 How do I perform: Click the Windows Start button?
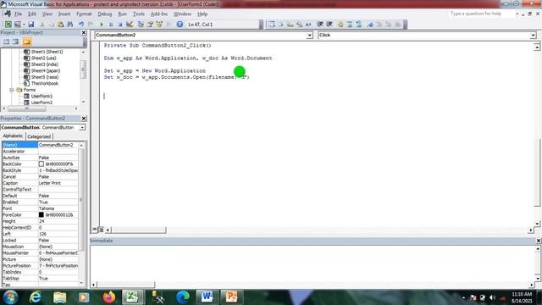(x=10, y=297)
